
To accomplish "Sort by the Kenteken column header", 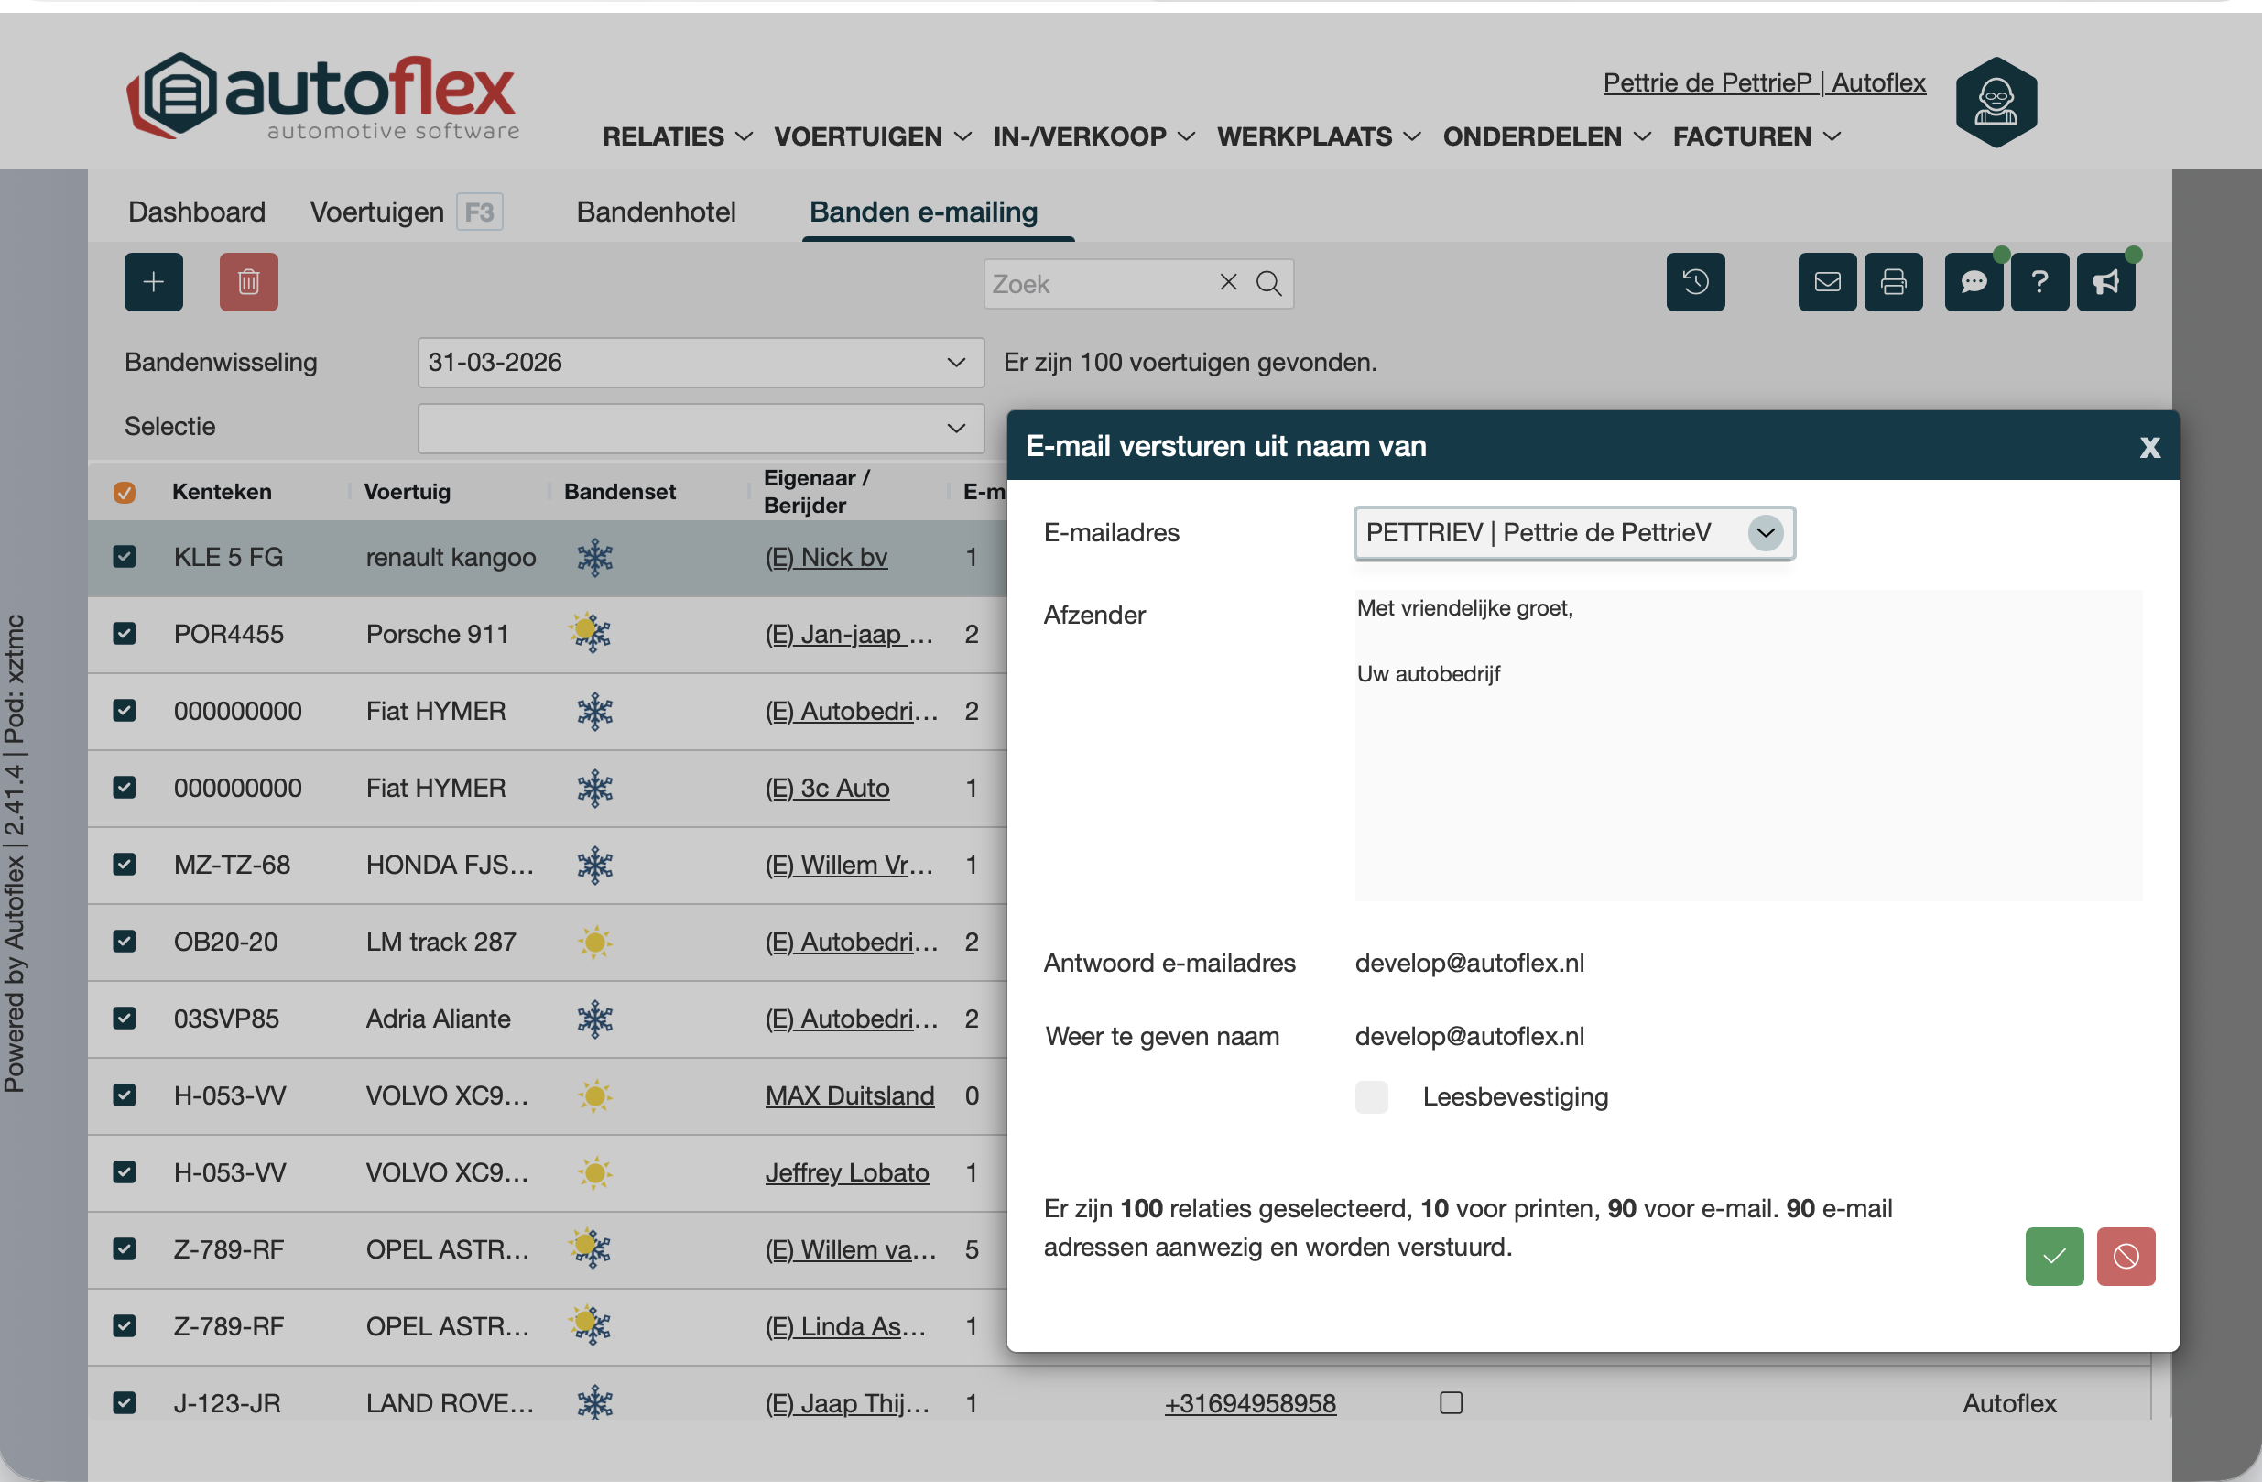I will [222, 493].
